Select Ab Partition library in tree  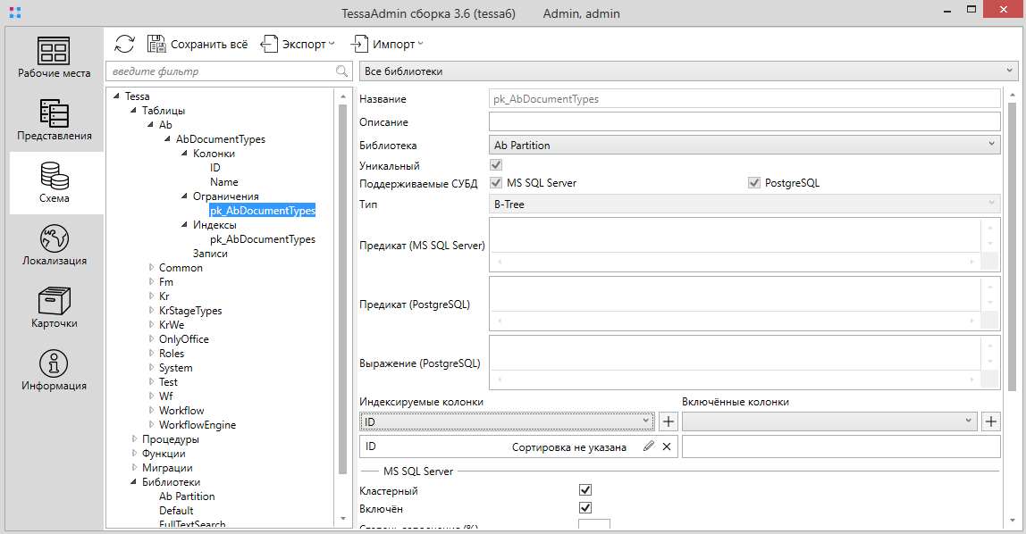(187, 496)
